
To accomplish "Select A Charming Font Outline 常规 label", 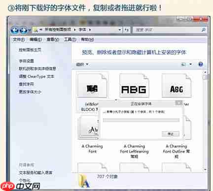I will (177, 151).
